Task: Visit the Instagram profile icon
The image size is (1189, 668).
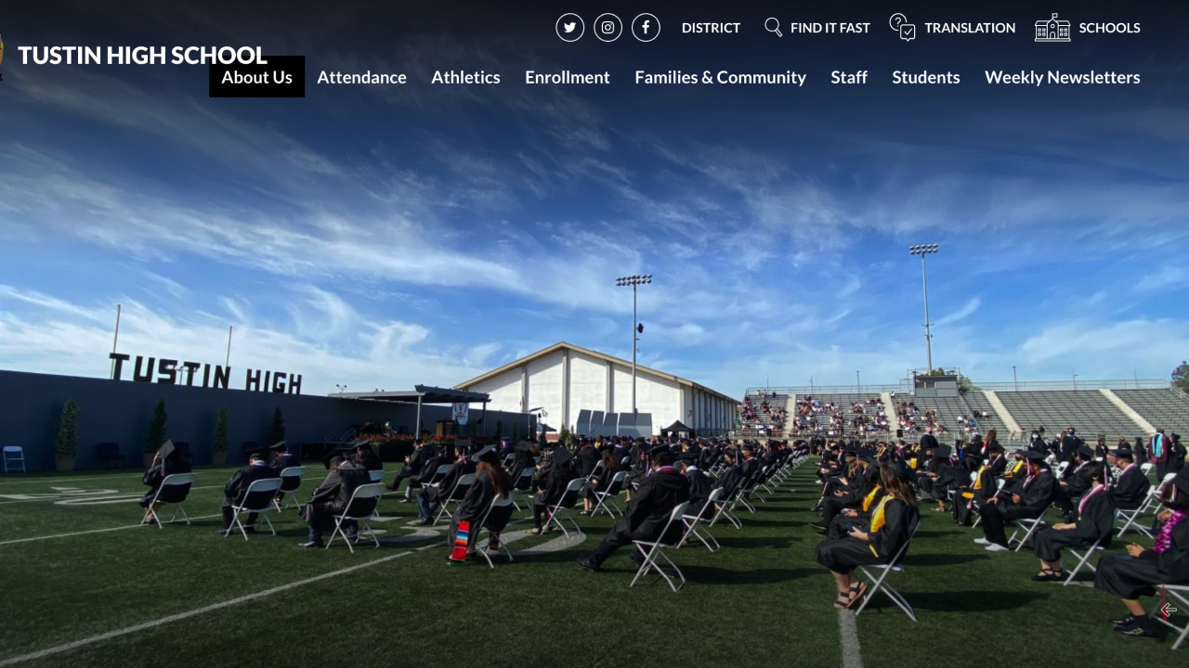Action: (x=608, y=28)
